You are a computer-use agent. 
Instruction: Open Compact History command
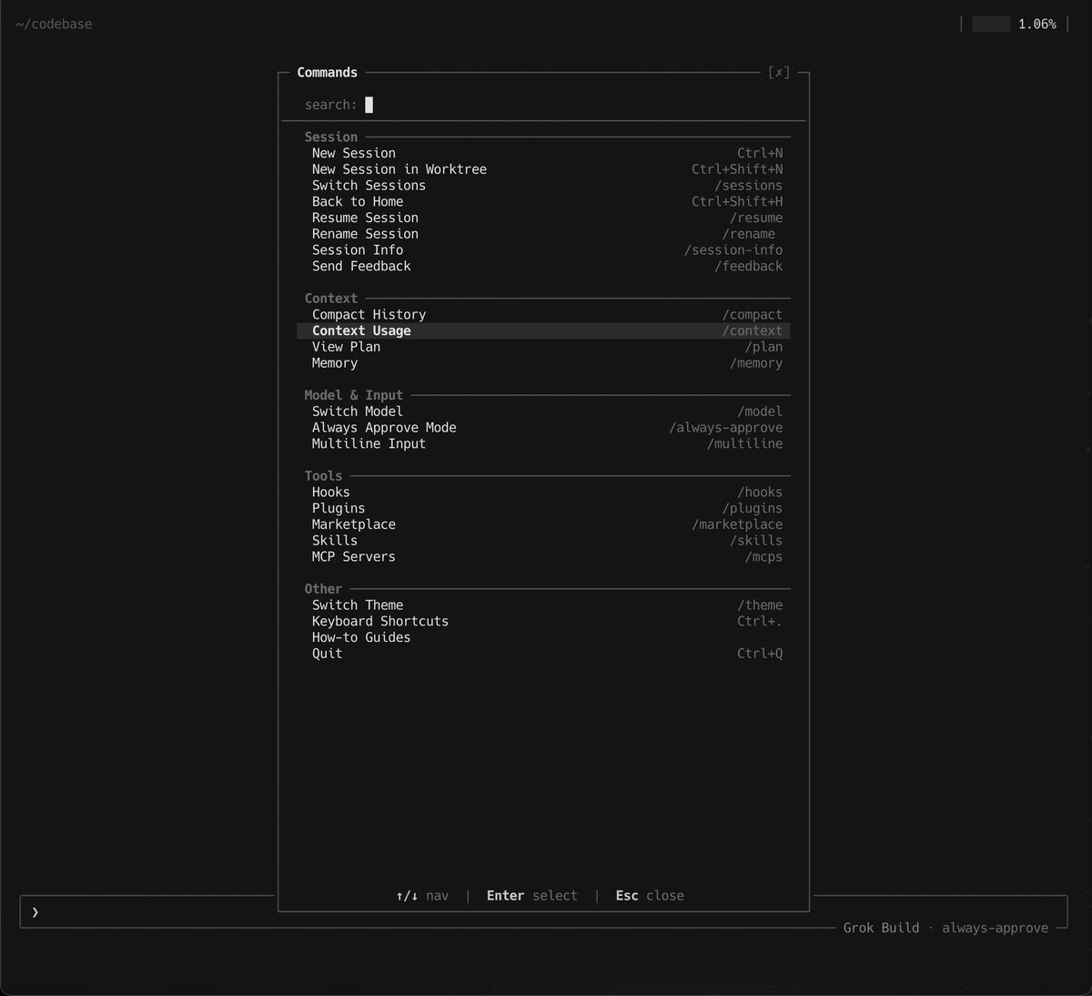[x=543, y=315]
